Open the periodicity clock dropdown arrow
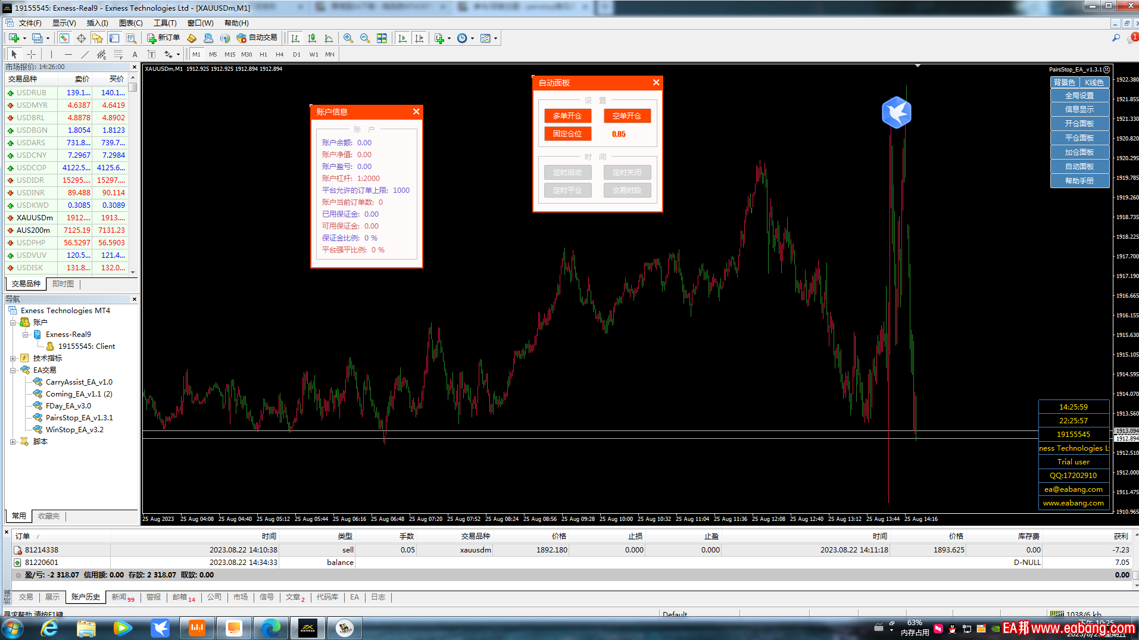 point(472,38)
